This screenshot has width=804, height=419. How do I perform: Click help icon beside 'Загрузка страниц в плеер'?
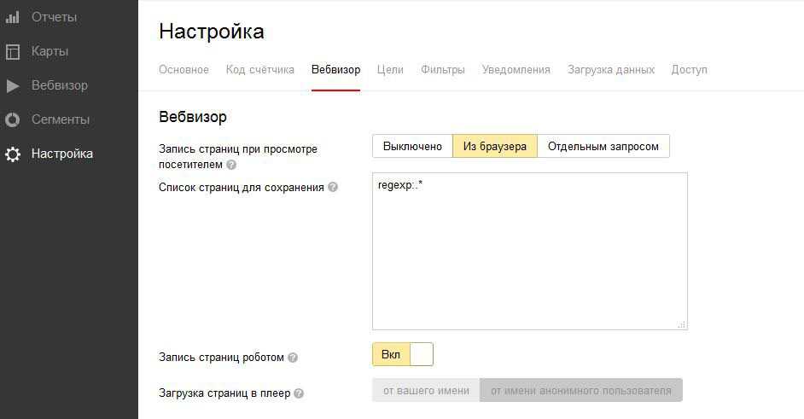click(x=299, y=393)
